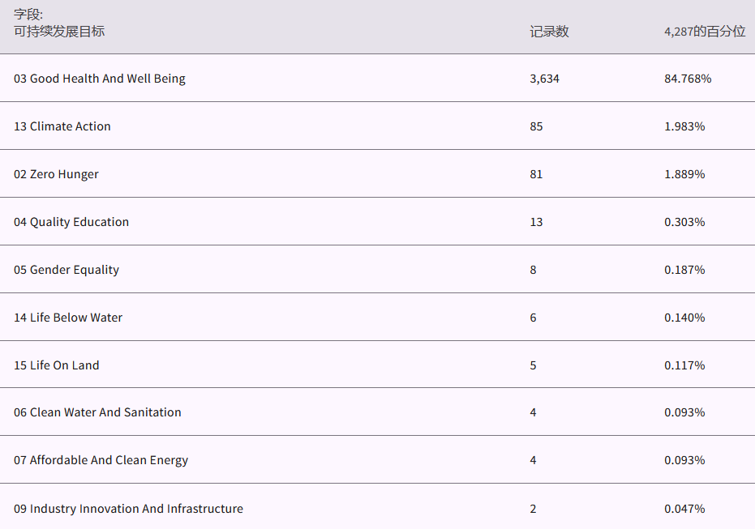The image size is (755, 529).
Task: Select 09 Industry Innovation And Infrastructure label
Action: coord(128,509)
